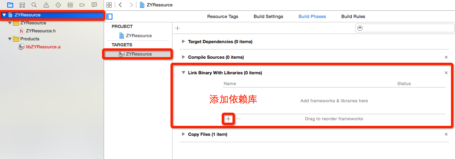Open the Find navigator magnifier icon
This screenshot has height=159, width=455.
click(34, 5)
